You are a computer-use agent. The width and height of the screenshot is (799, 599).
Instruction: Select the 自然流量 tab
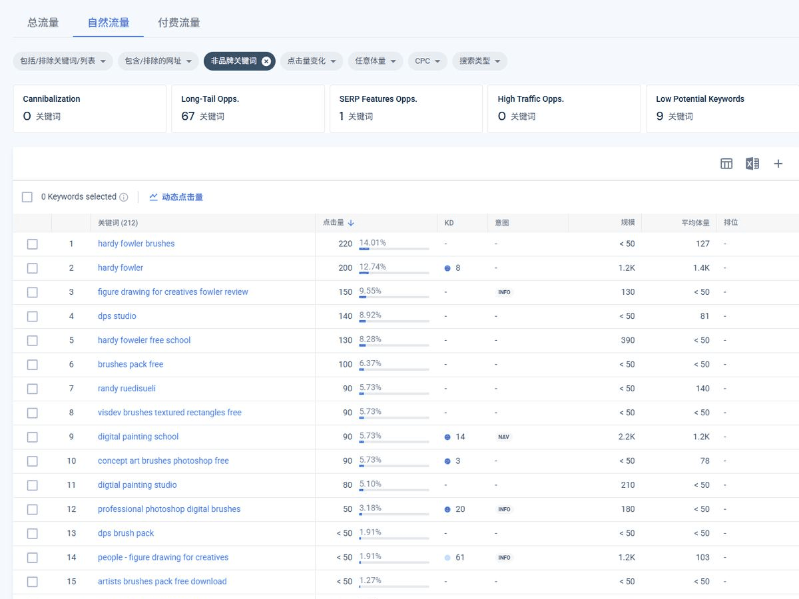click(109, 23)
